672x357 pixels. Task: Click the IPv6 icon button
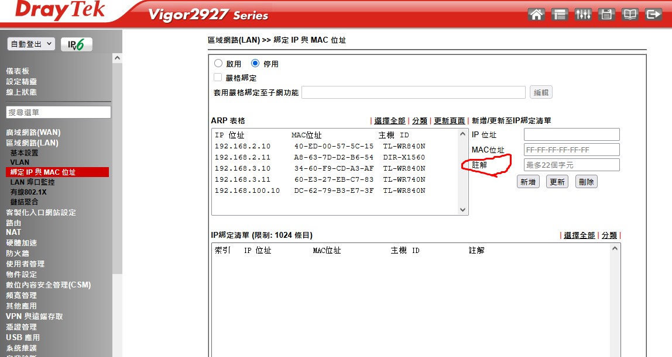pos(77,44)
